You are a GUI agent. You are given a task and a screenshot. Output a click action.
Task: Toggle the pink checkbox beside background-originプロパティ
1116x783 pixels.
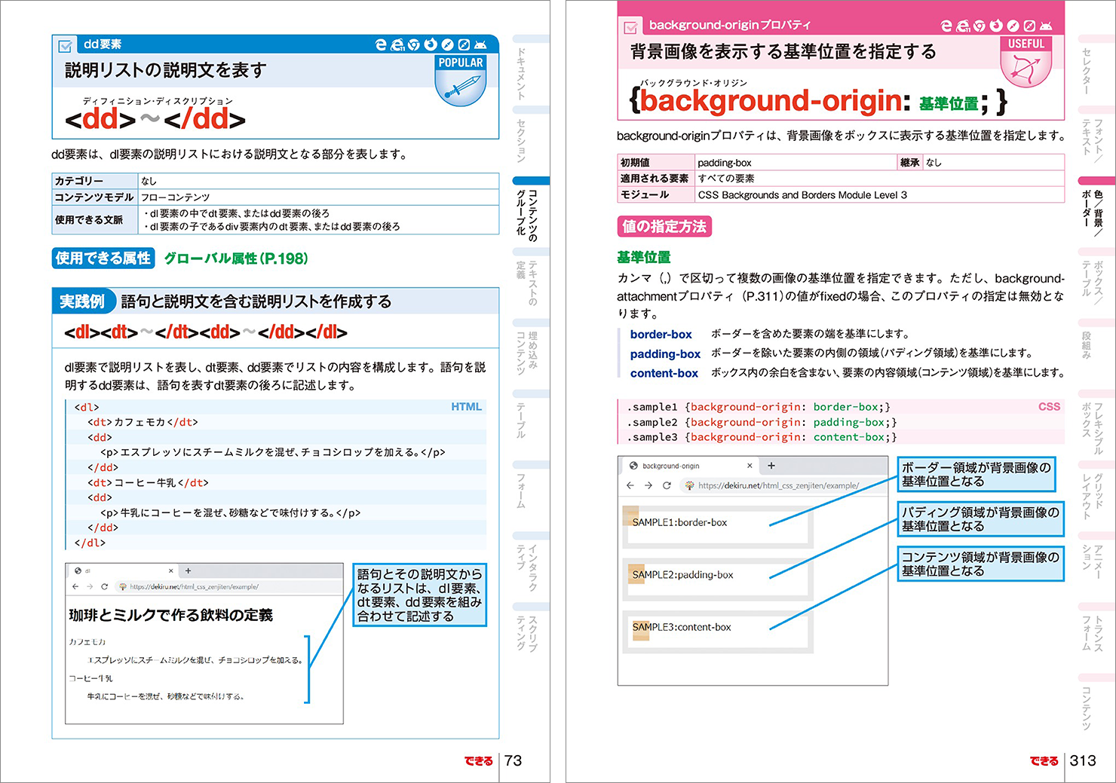tap(631, 28)
